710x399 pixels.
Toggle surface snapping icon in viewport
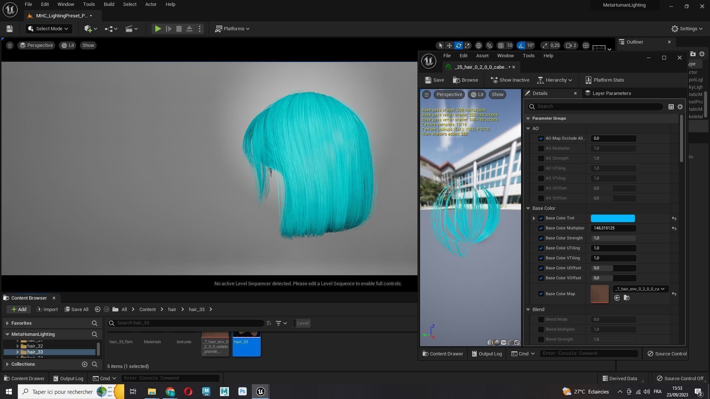(490, 45)
